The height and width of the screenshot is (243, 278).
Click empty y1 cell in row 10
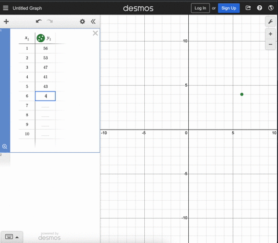[45, 134]
